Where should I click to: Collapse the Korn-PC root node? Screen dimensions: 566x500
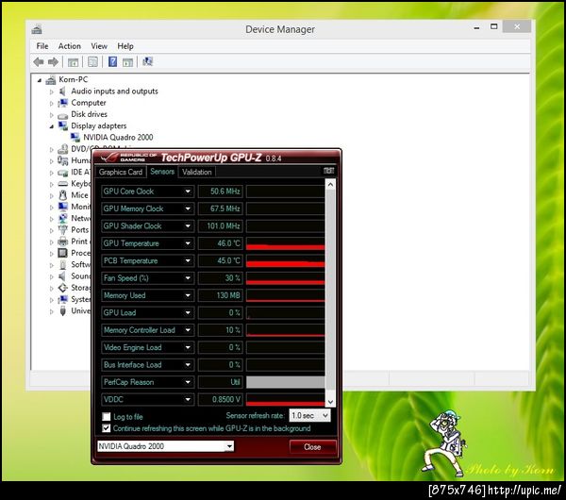pyautogui.click(x=40, y=80)
